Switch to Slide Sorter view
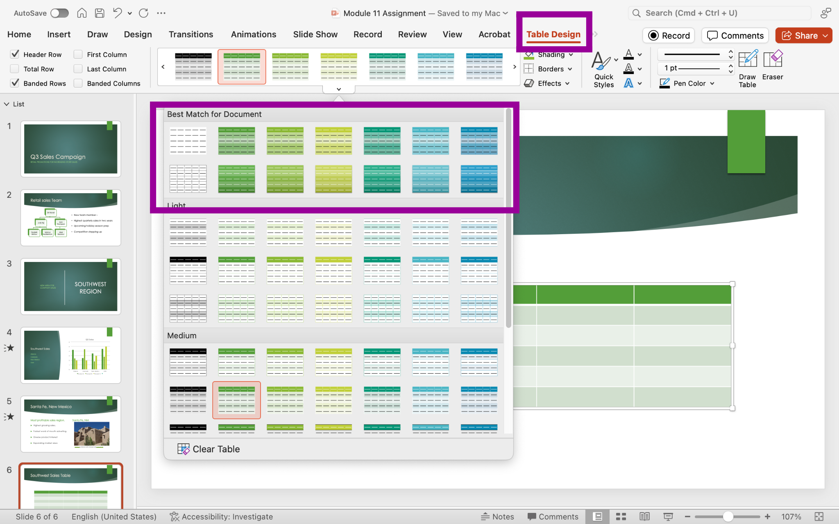The width and height of the screenshot is (839, 524). click(621, 517)
